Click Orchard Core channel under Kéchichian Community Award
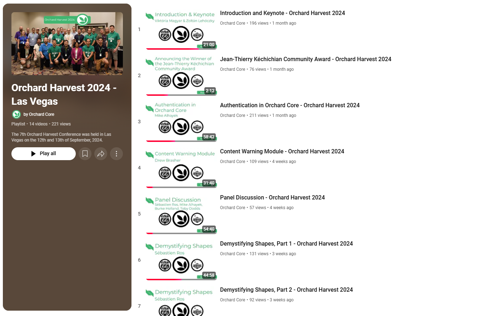Image resolution: width=503 pixels, height=316 pixels. click(x=233, y=69)
